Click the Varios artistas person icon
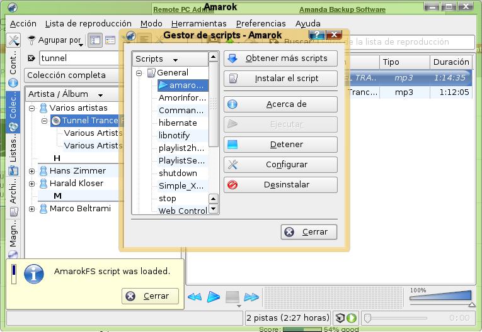The width and height of the screenshot is (482, 332). (x=43, y=108)
